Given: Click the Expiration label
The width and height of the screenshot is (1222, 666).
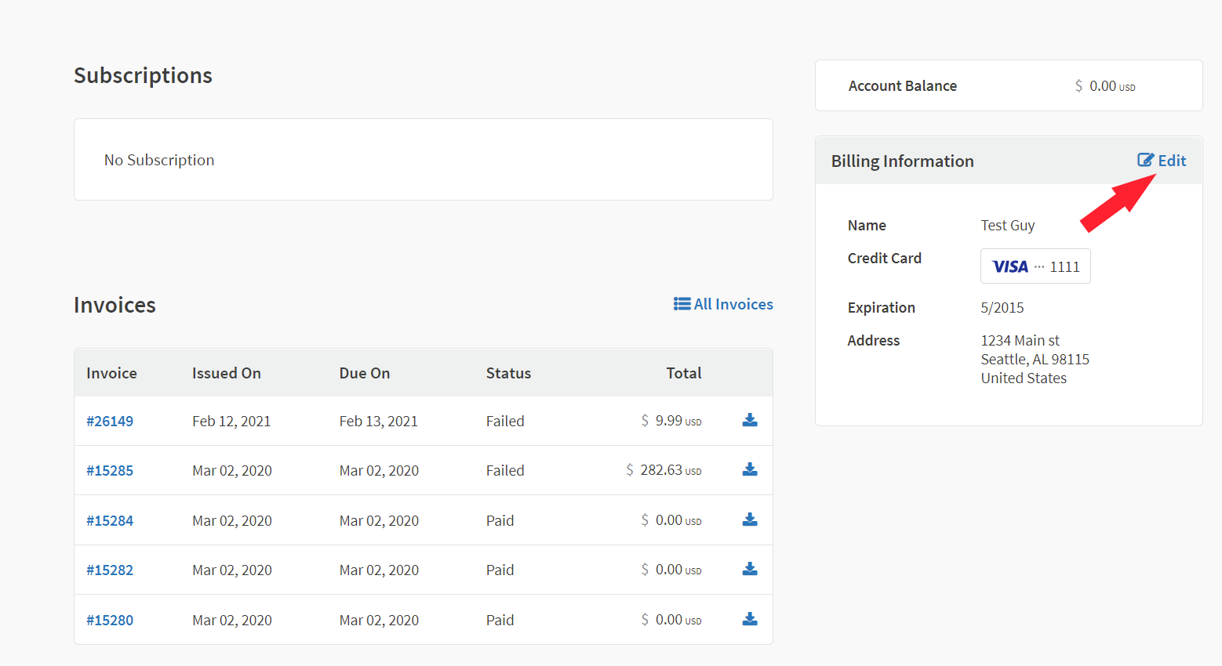Looking at the screenshot, I should click(x=882, y=308).
